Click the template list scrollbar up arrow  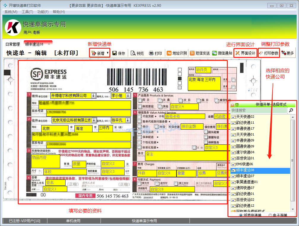pyautogui.click(x=293, y=117)
